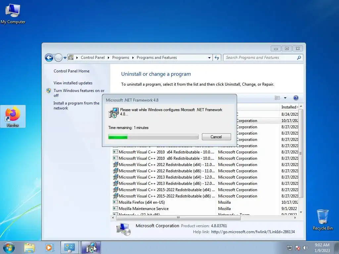Click the Show desktop strip at the taskbar end
The image size is (339, 254).
point(336,248)
